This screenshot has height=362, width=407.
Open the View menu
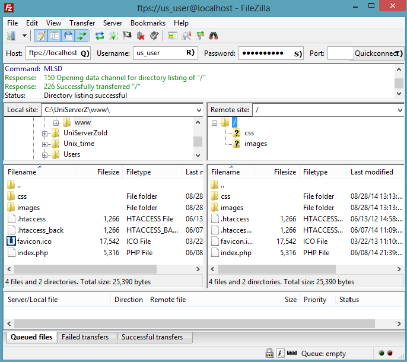point(53,23)
